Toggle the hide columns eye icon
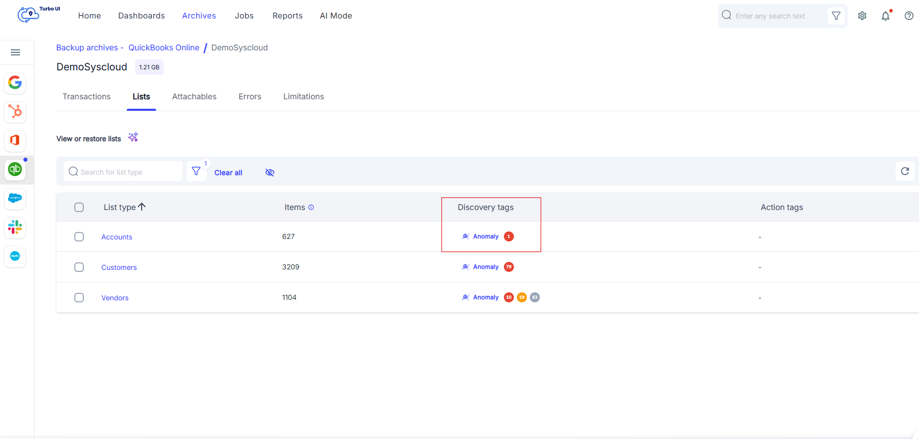This screenshot has height=439, width=919. [x=270, y=172]
